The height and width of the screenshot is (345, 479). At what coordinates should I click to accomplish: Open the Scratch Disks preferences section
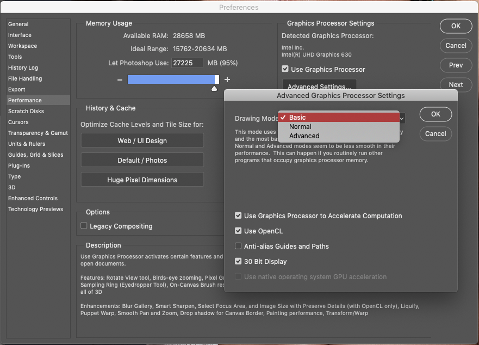(x=26, y=112)
